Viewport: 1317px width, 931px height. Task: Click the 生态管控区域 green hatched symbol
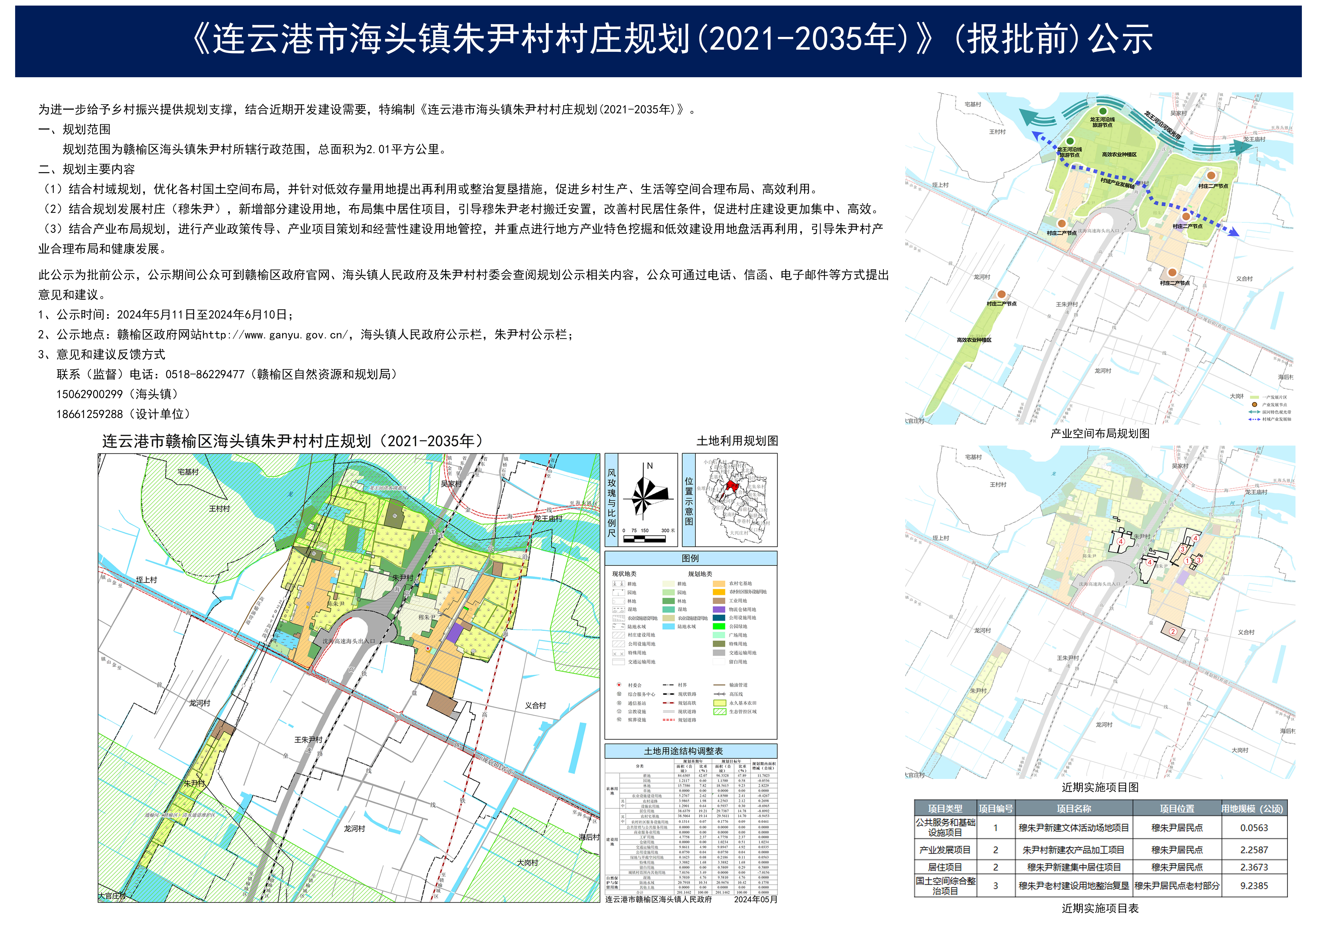720,712
